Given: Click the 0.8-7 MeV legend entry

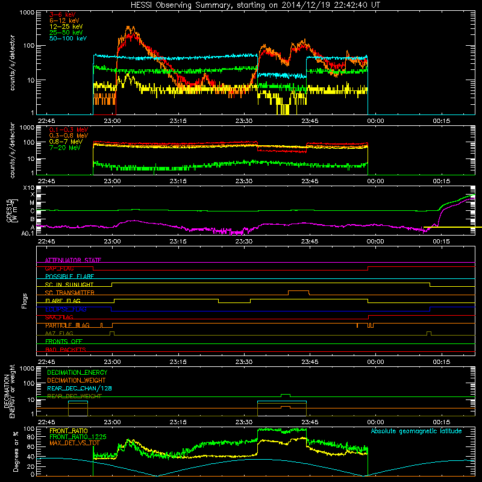Looking at the screenshot, I should (66, 142).
